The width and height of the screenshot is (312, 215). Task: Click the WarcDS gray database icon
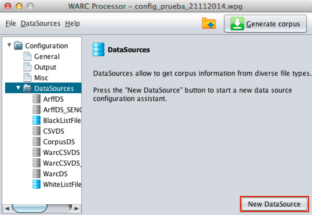click(36, 174)
